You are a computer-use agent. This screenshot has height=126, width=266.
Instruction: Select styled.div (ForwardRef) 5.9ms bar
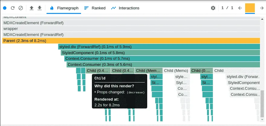159,47
